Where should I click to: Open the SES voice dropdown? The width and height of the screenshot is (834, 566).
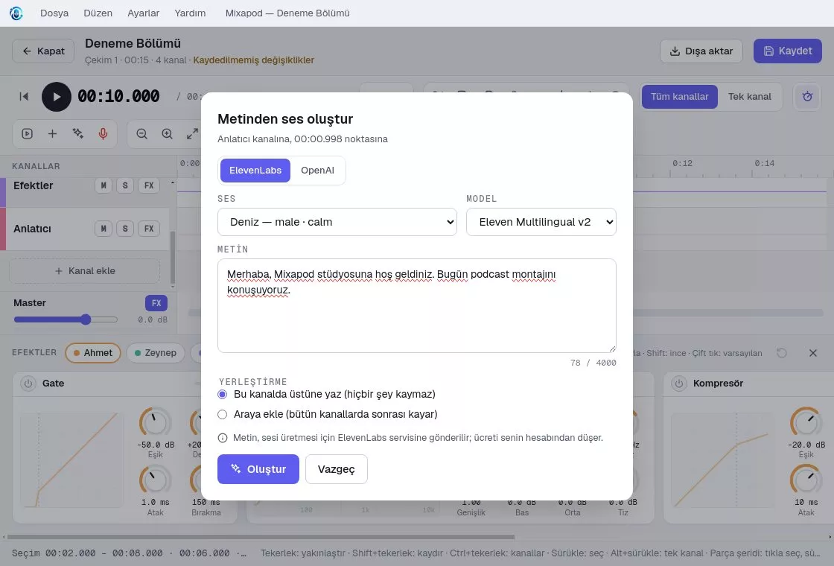coord(337,222)
